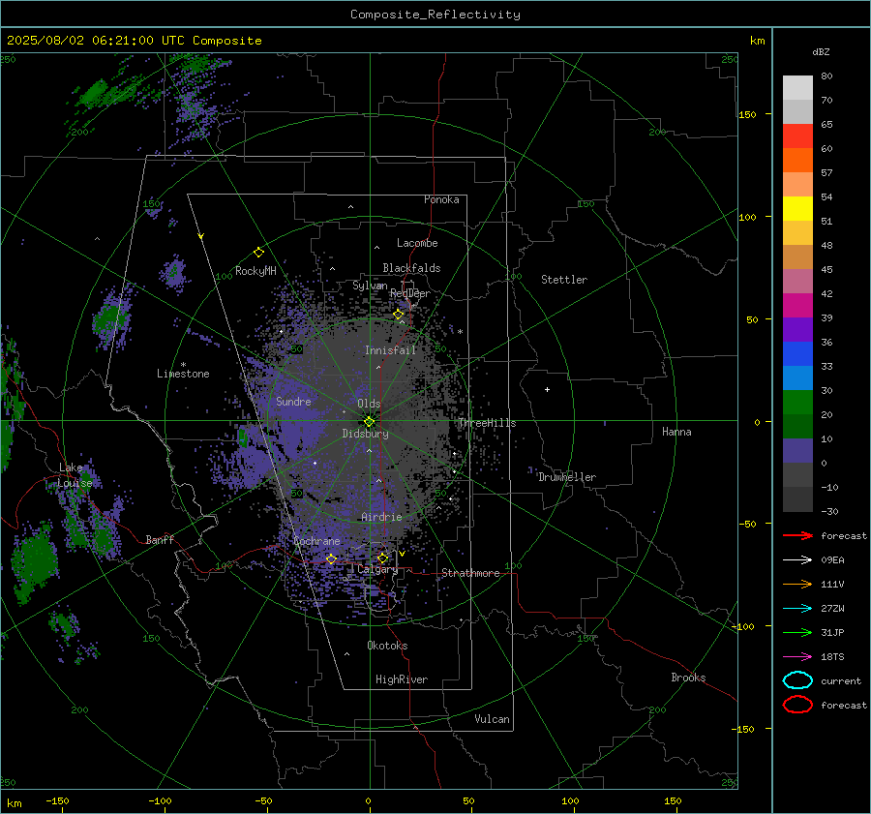Screen dimensions: 871x814
Task: Click the Sylvan town label
Action: 370,286
